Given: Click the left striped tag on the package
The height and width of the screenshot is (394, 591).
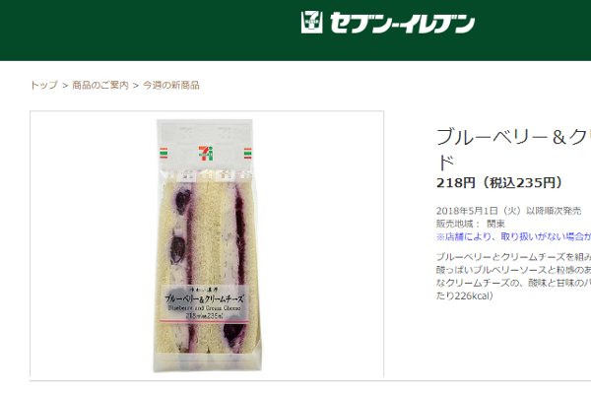Looking at the screenshot, I should [x=164, y=153].
